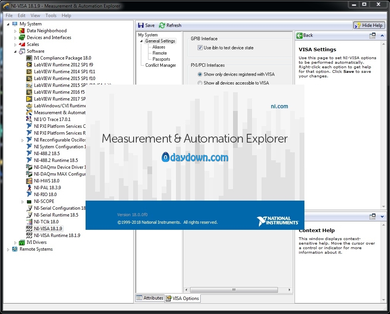Click the Context Help panel layout icon
390x314 pixels.
372,217
